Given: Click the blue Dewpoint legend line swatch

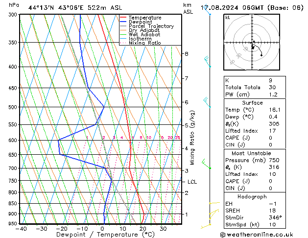Looking at the screenshot, I should coord(123,22).
